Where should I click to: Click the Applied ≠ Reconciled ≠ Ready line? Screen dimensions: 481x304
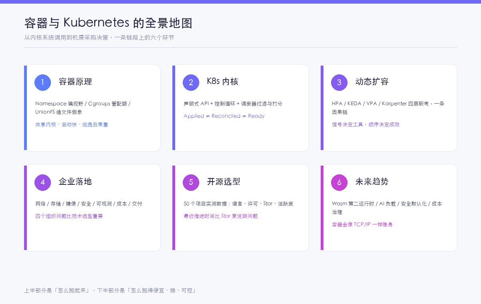(x=224, y=116)
